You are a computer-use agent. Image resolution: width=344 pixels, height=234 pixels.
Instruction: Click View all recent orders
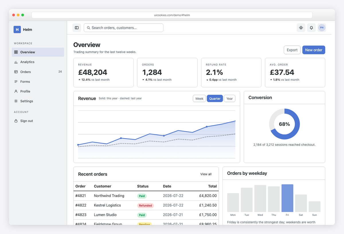click(x=206, y=174)
